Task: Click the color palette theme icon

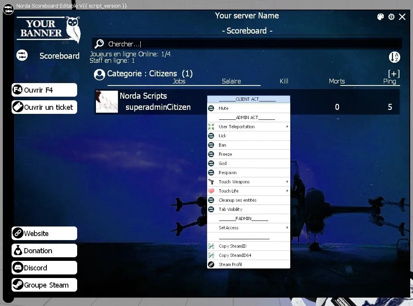Action: click(x=381, y=17)
